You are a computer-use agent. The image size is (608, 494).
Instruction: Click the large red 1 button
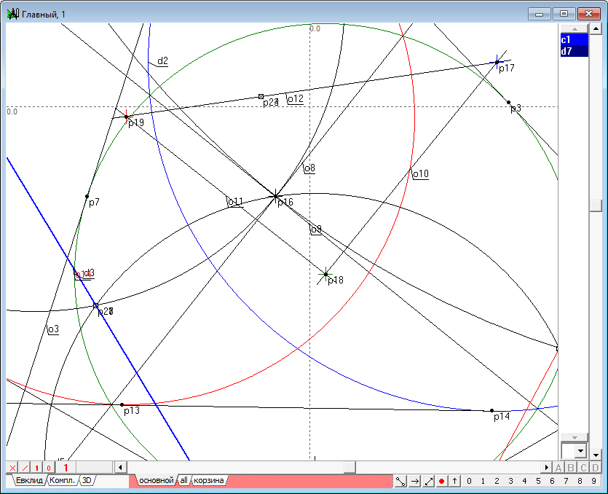tap(65, 468)
